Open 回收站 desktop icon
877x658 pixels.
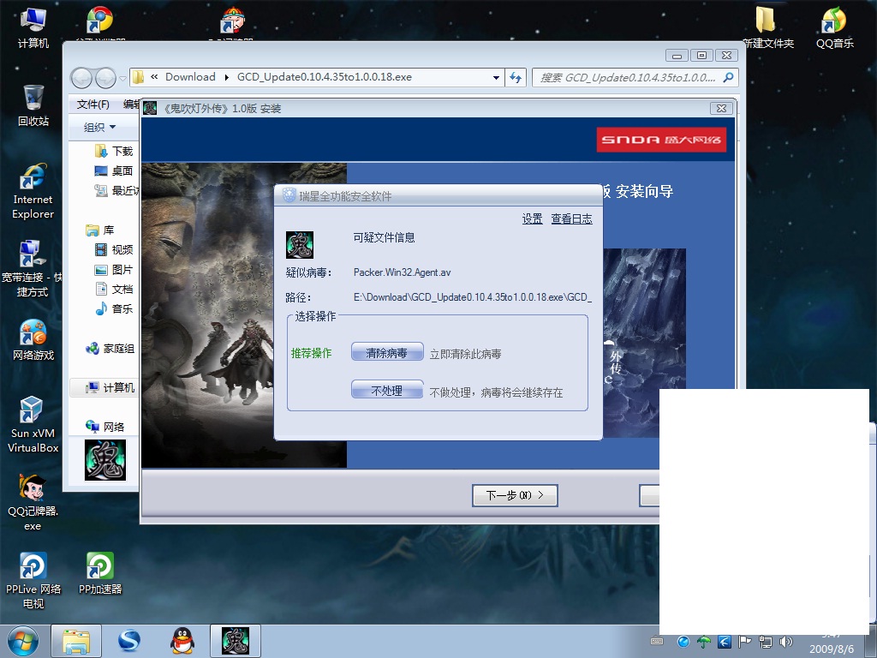(33, 105)
